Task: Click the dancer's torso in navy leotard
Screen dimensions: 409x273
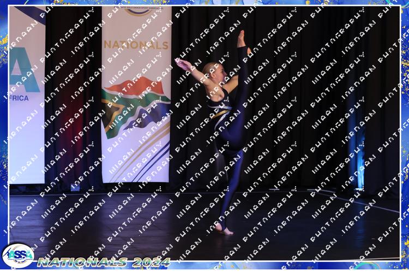Action: pyautogui.click(x=221, y=106)
